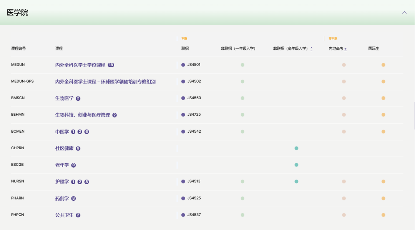The image size is (415, 230).
Task: Open the 生物科技、创业与医疗管理 programme link
Action: 82,115
